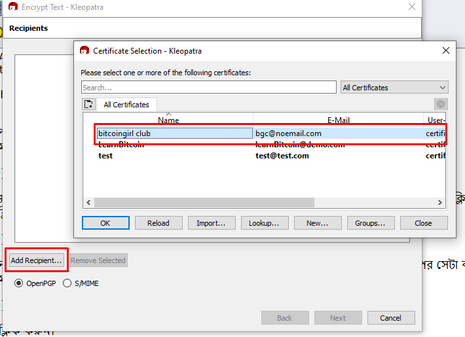465x337 pixels.
Task: Click the Remove Selected button
Action: coord(98,260)
